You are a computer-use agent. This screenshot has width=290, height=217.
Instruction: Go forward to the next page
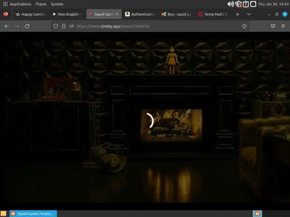pyautogui.click(x=17, y=26)
